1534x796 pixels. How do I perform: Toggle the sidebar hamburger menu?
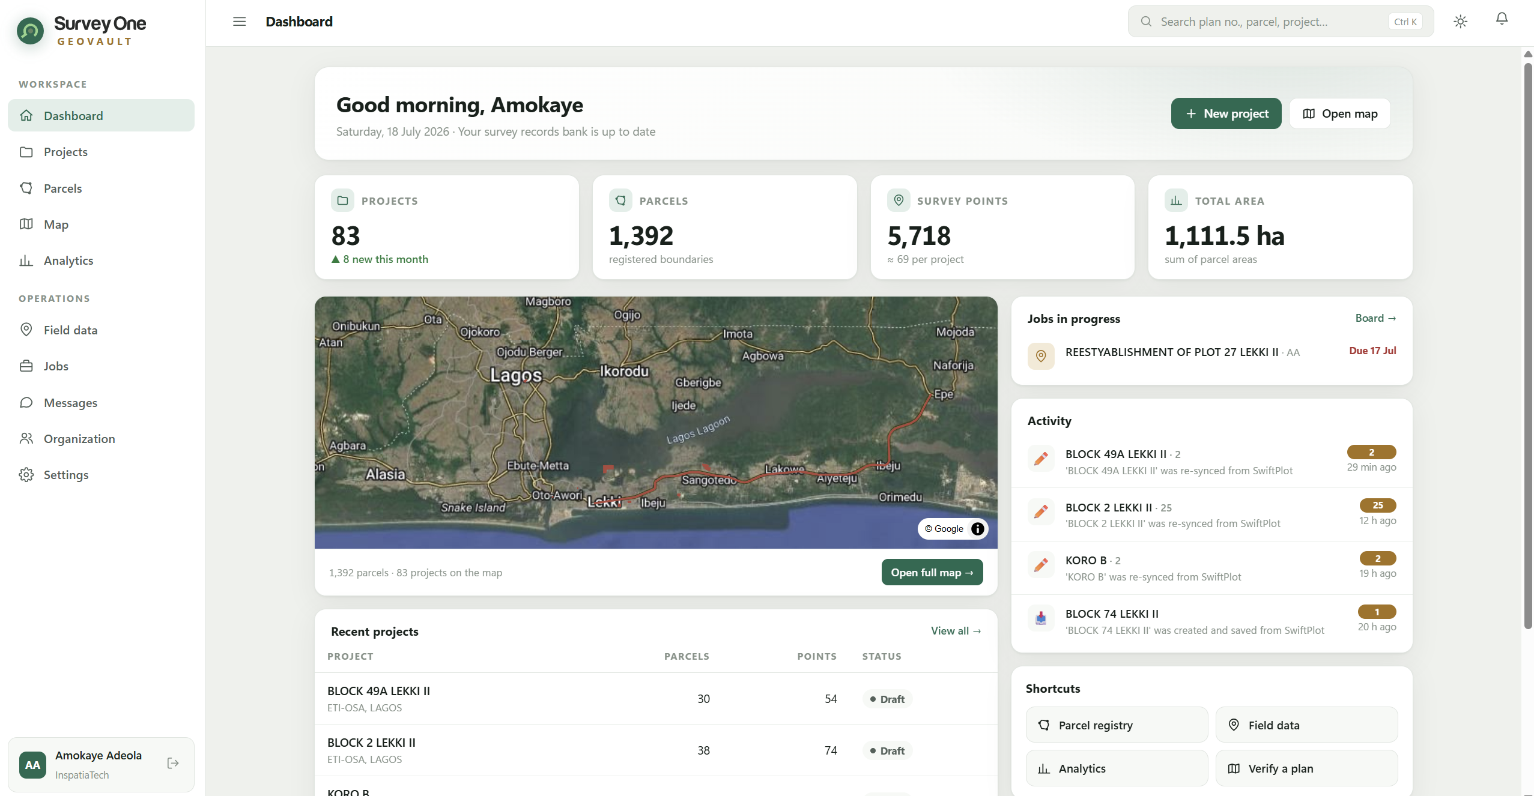tap(239, 22)
